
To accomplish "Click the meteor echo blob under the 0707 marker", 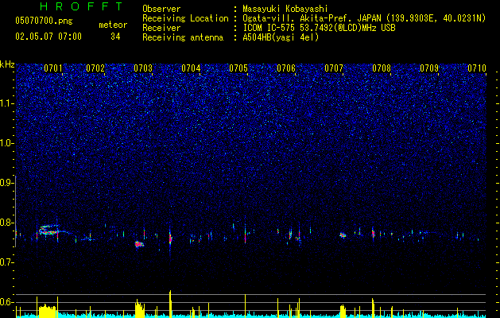I will click(343, 235).
